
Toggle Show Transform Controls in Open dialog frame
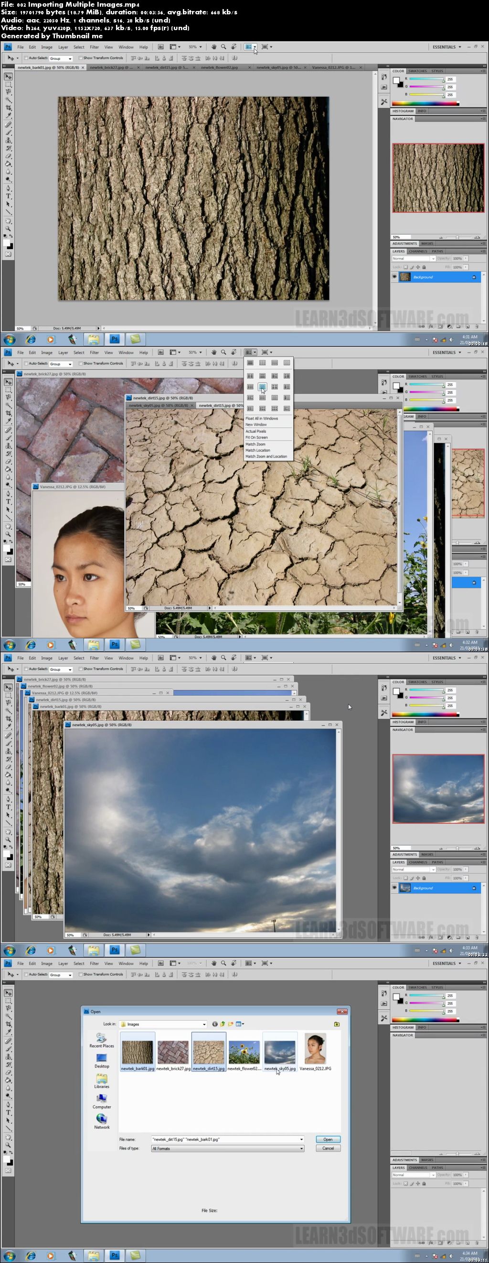[81, 974]
